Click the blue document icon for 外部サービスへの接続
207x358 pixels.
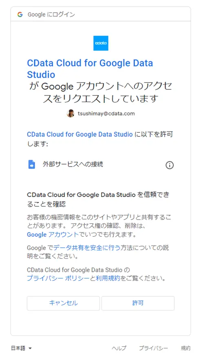click(x=32, y=165)
